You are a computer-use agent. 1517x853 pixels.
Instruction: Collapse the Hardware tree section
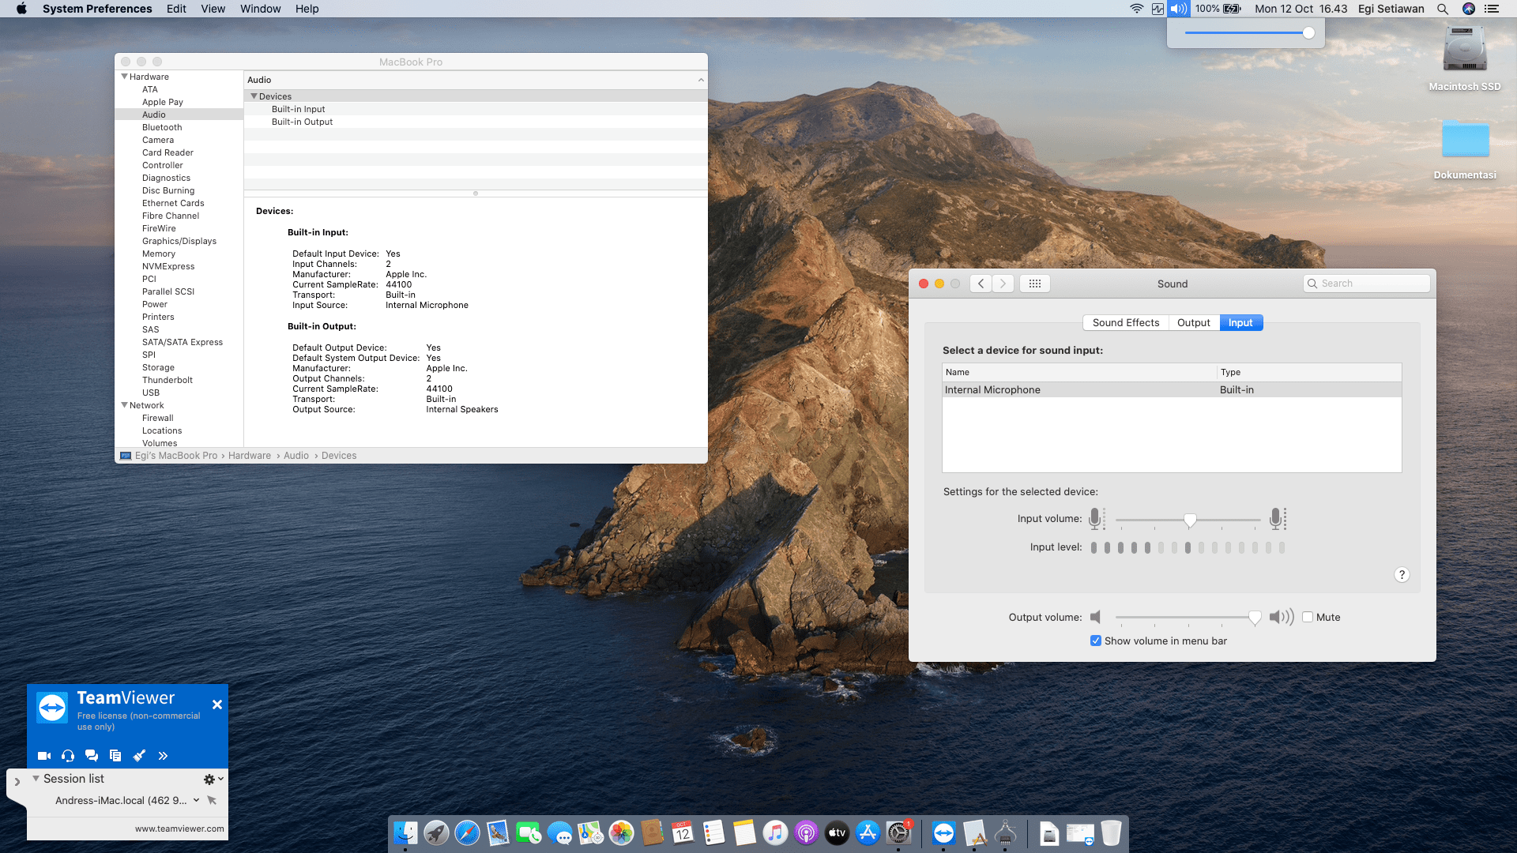[x=125, y=77]
